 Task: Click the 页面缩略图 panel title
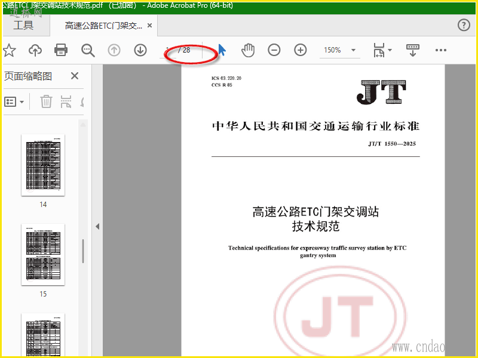pos(28,76)
